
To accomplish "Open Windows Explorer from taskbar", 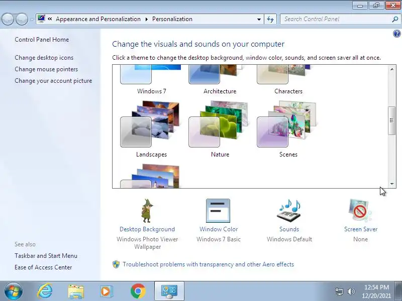I will tap(76, 291).
